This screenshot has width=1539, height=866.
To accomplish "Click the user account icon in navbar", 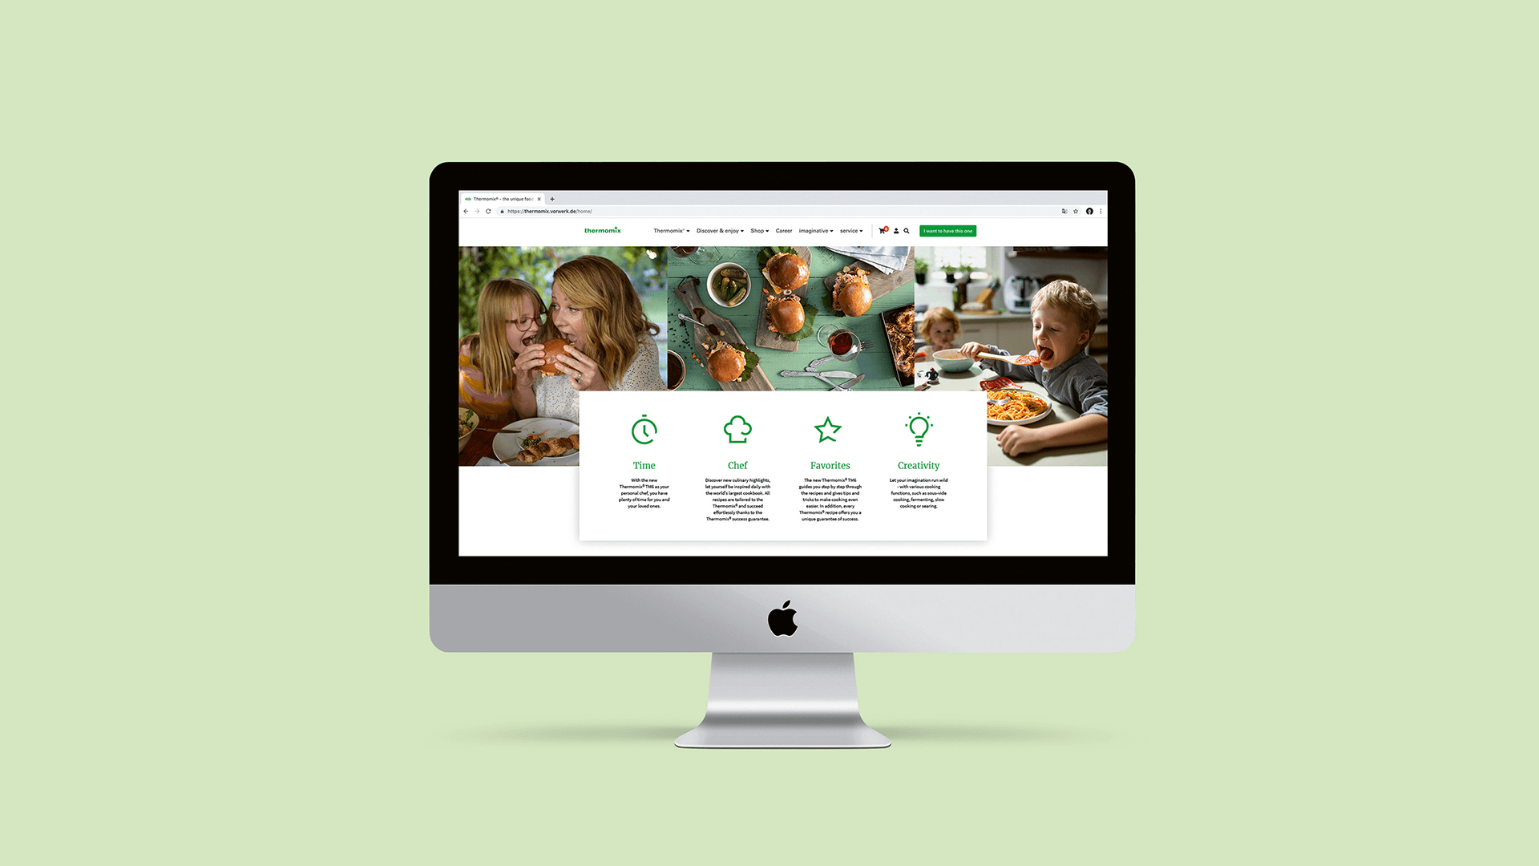I will [x=895, y=230].
